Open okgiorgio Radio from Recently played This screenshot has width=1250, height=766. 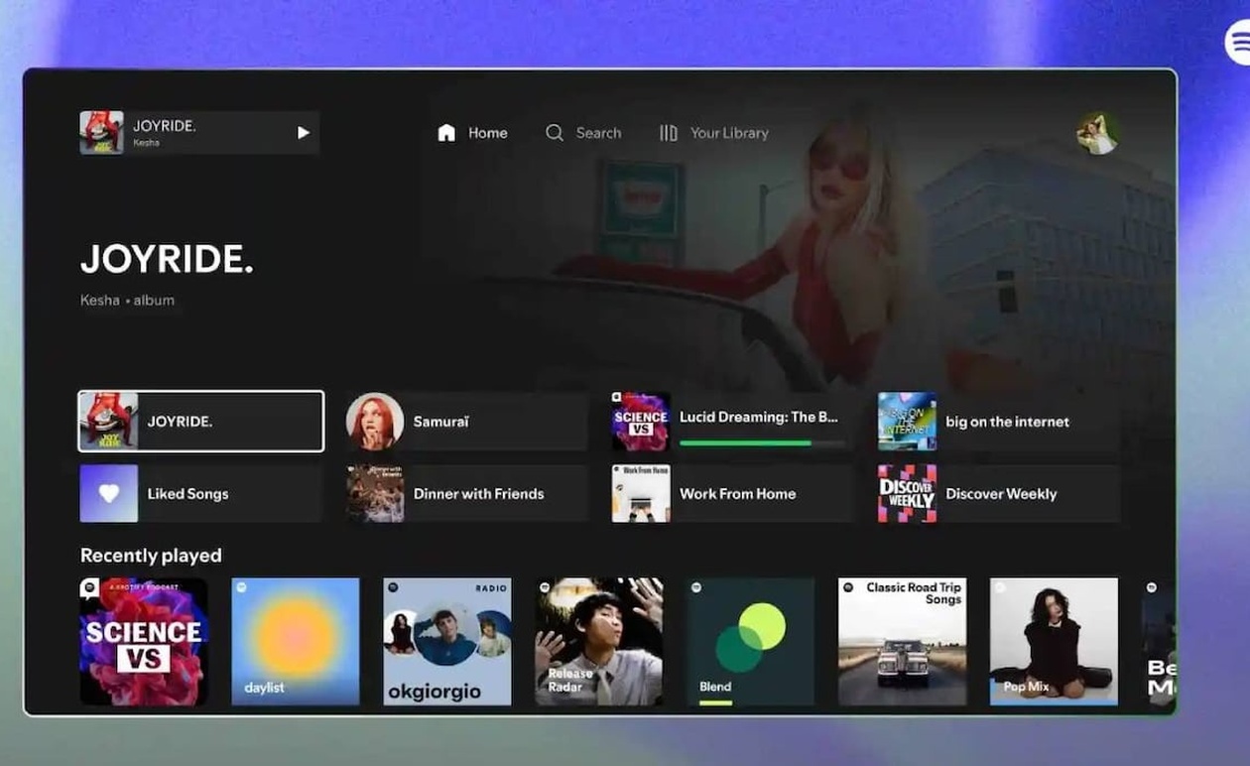click(446, 640)
